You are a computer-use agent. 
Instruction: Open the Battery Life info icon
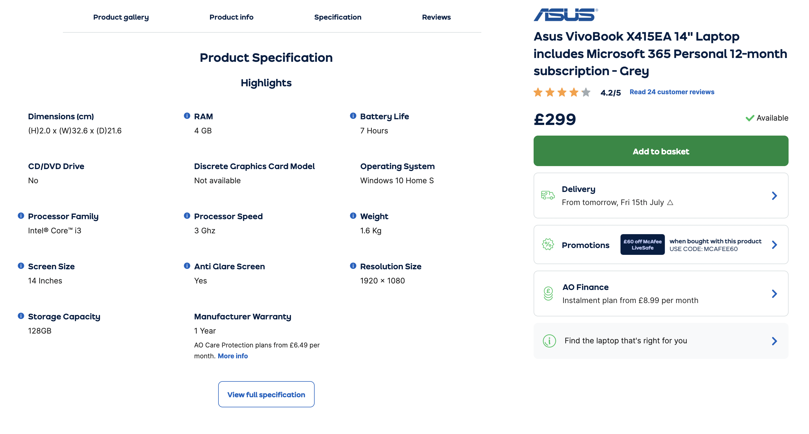[353, 116]
